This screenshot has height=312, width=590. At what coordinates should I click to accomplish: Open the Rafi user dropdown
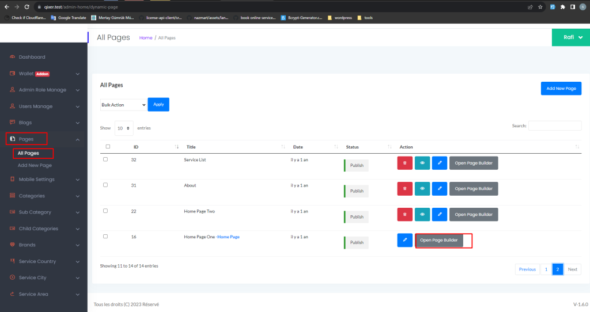(571, 37)
